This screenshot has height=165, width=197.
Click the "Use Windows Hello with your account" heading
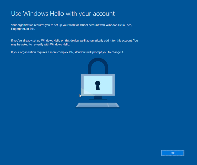tap(63, 14)
